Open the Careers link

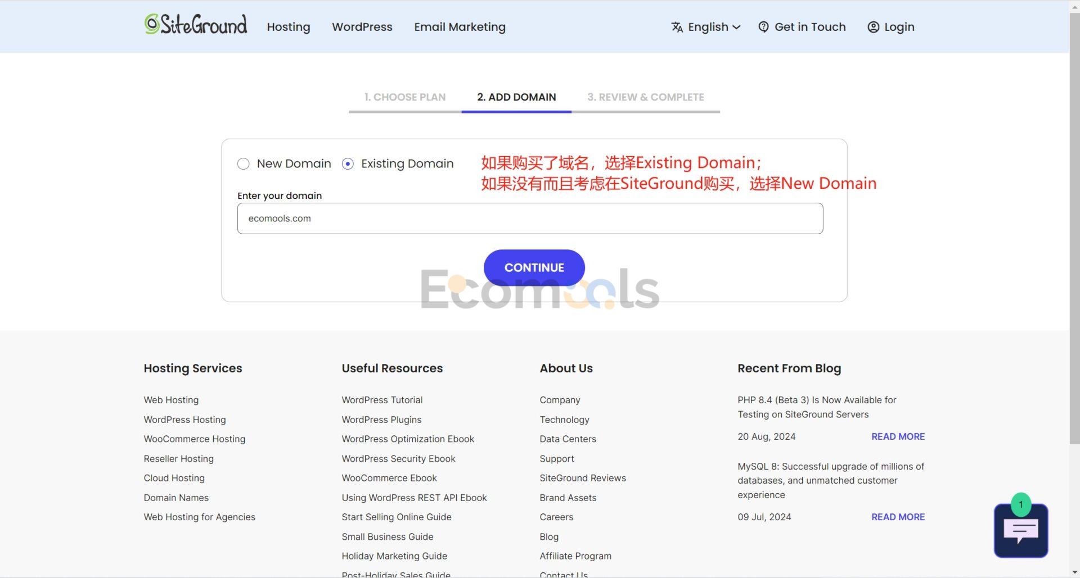tap(556, 517)
